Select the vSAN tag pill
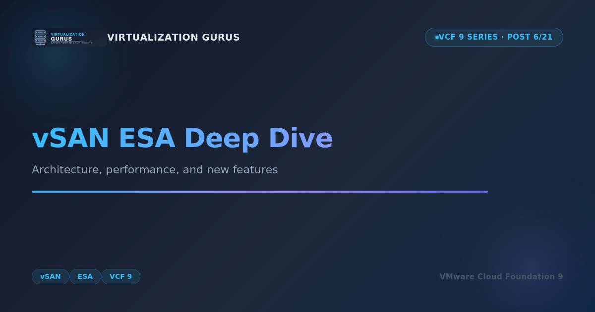595x312 pixels. click(51, 276)
